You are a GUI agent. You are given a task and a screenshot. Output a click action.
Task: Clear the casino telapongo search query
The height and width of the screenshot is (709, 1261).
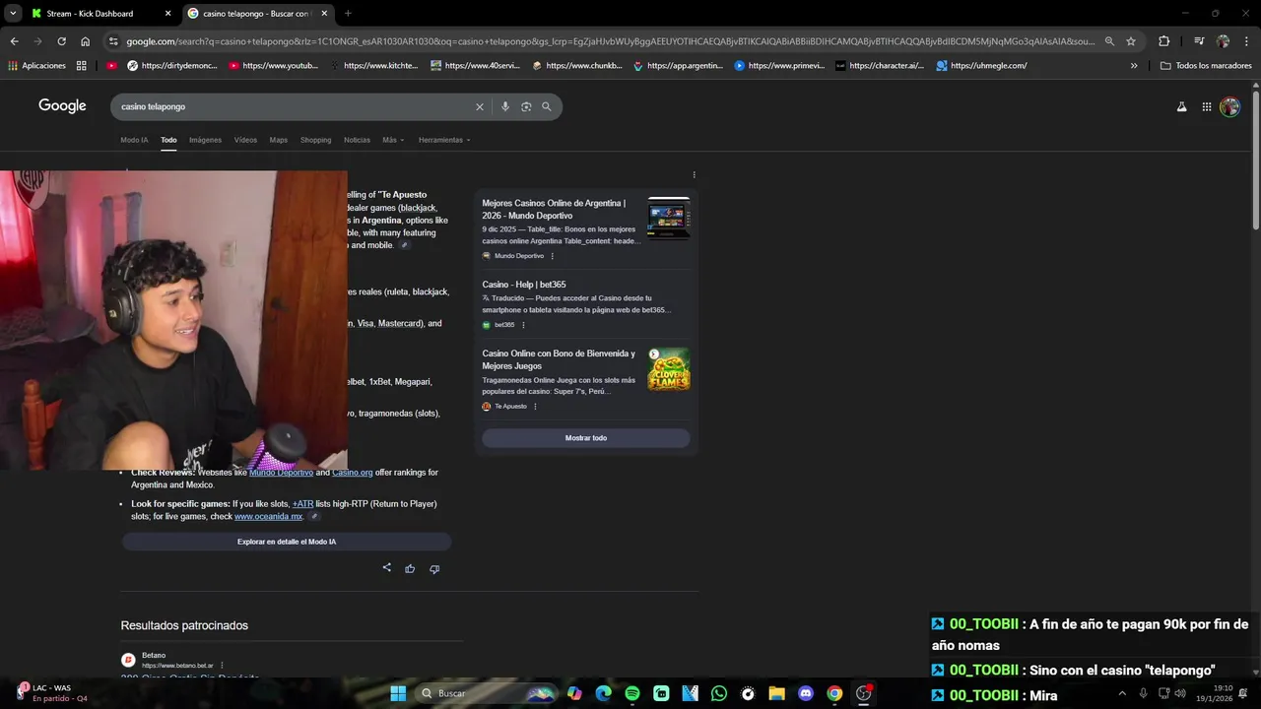click(480, 106)
